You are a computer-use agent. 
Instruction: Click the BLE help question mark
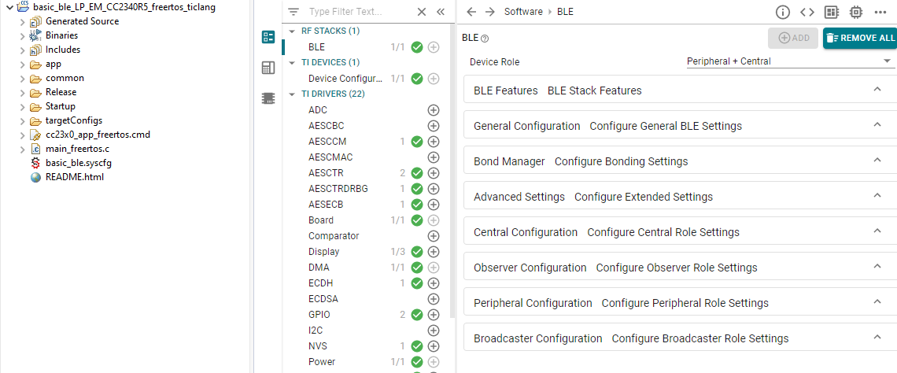[485, 39]
